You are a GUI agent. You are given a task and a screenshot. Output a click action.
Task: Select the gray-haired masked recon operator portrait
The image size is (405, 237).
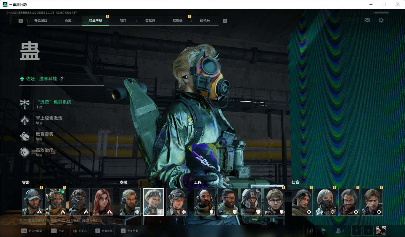326,202
